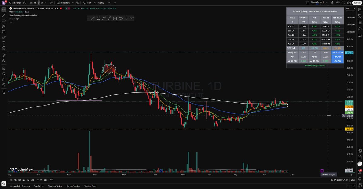Open the watchlist panel in right sidebar
This screenshot has width=363, height=189.
(x=360, y=10)
